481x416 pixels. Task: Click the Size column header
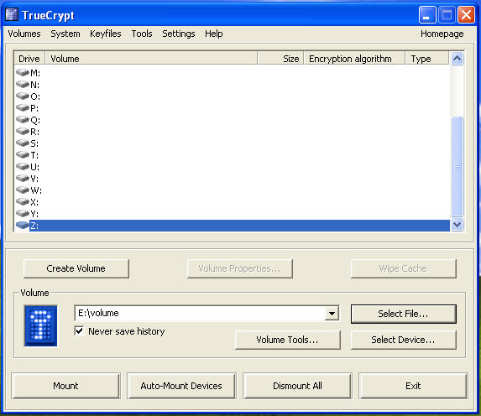pyautogui.click(x=280, y=59)
